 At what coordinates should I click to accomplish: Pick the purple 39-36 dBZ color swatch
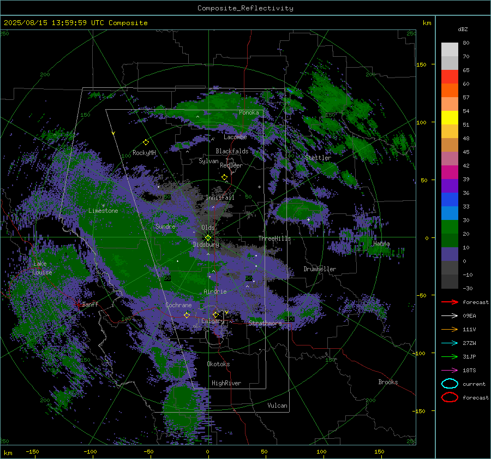450,186
